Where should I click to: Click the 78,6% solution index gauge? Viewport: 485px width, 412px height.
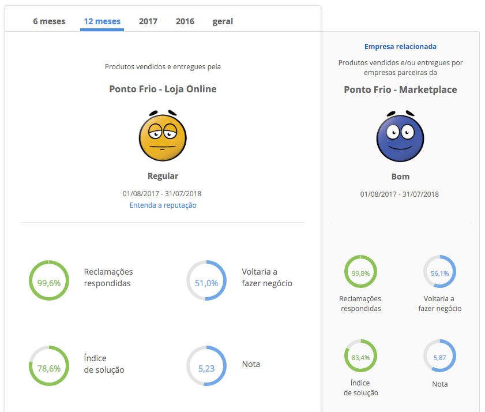[x=49, y=369]
